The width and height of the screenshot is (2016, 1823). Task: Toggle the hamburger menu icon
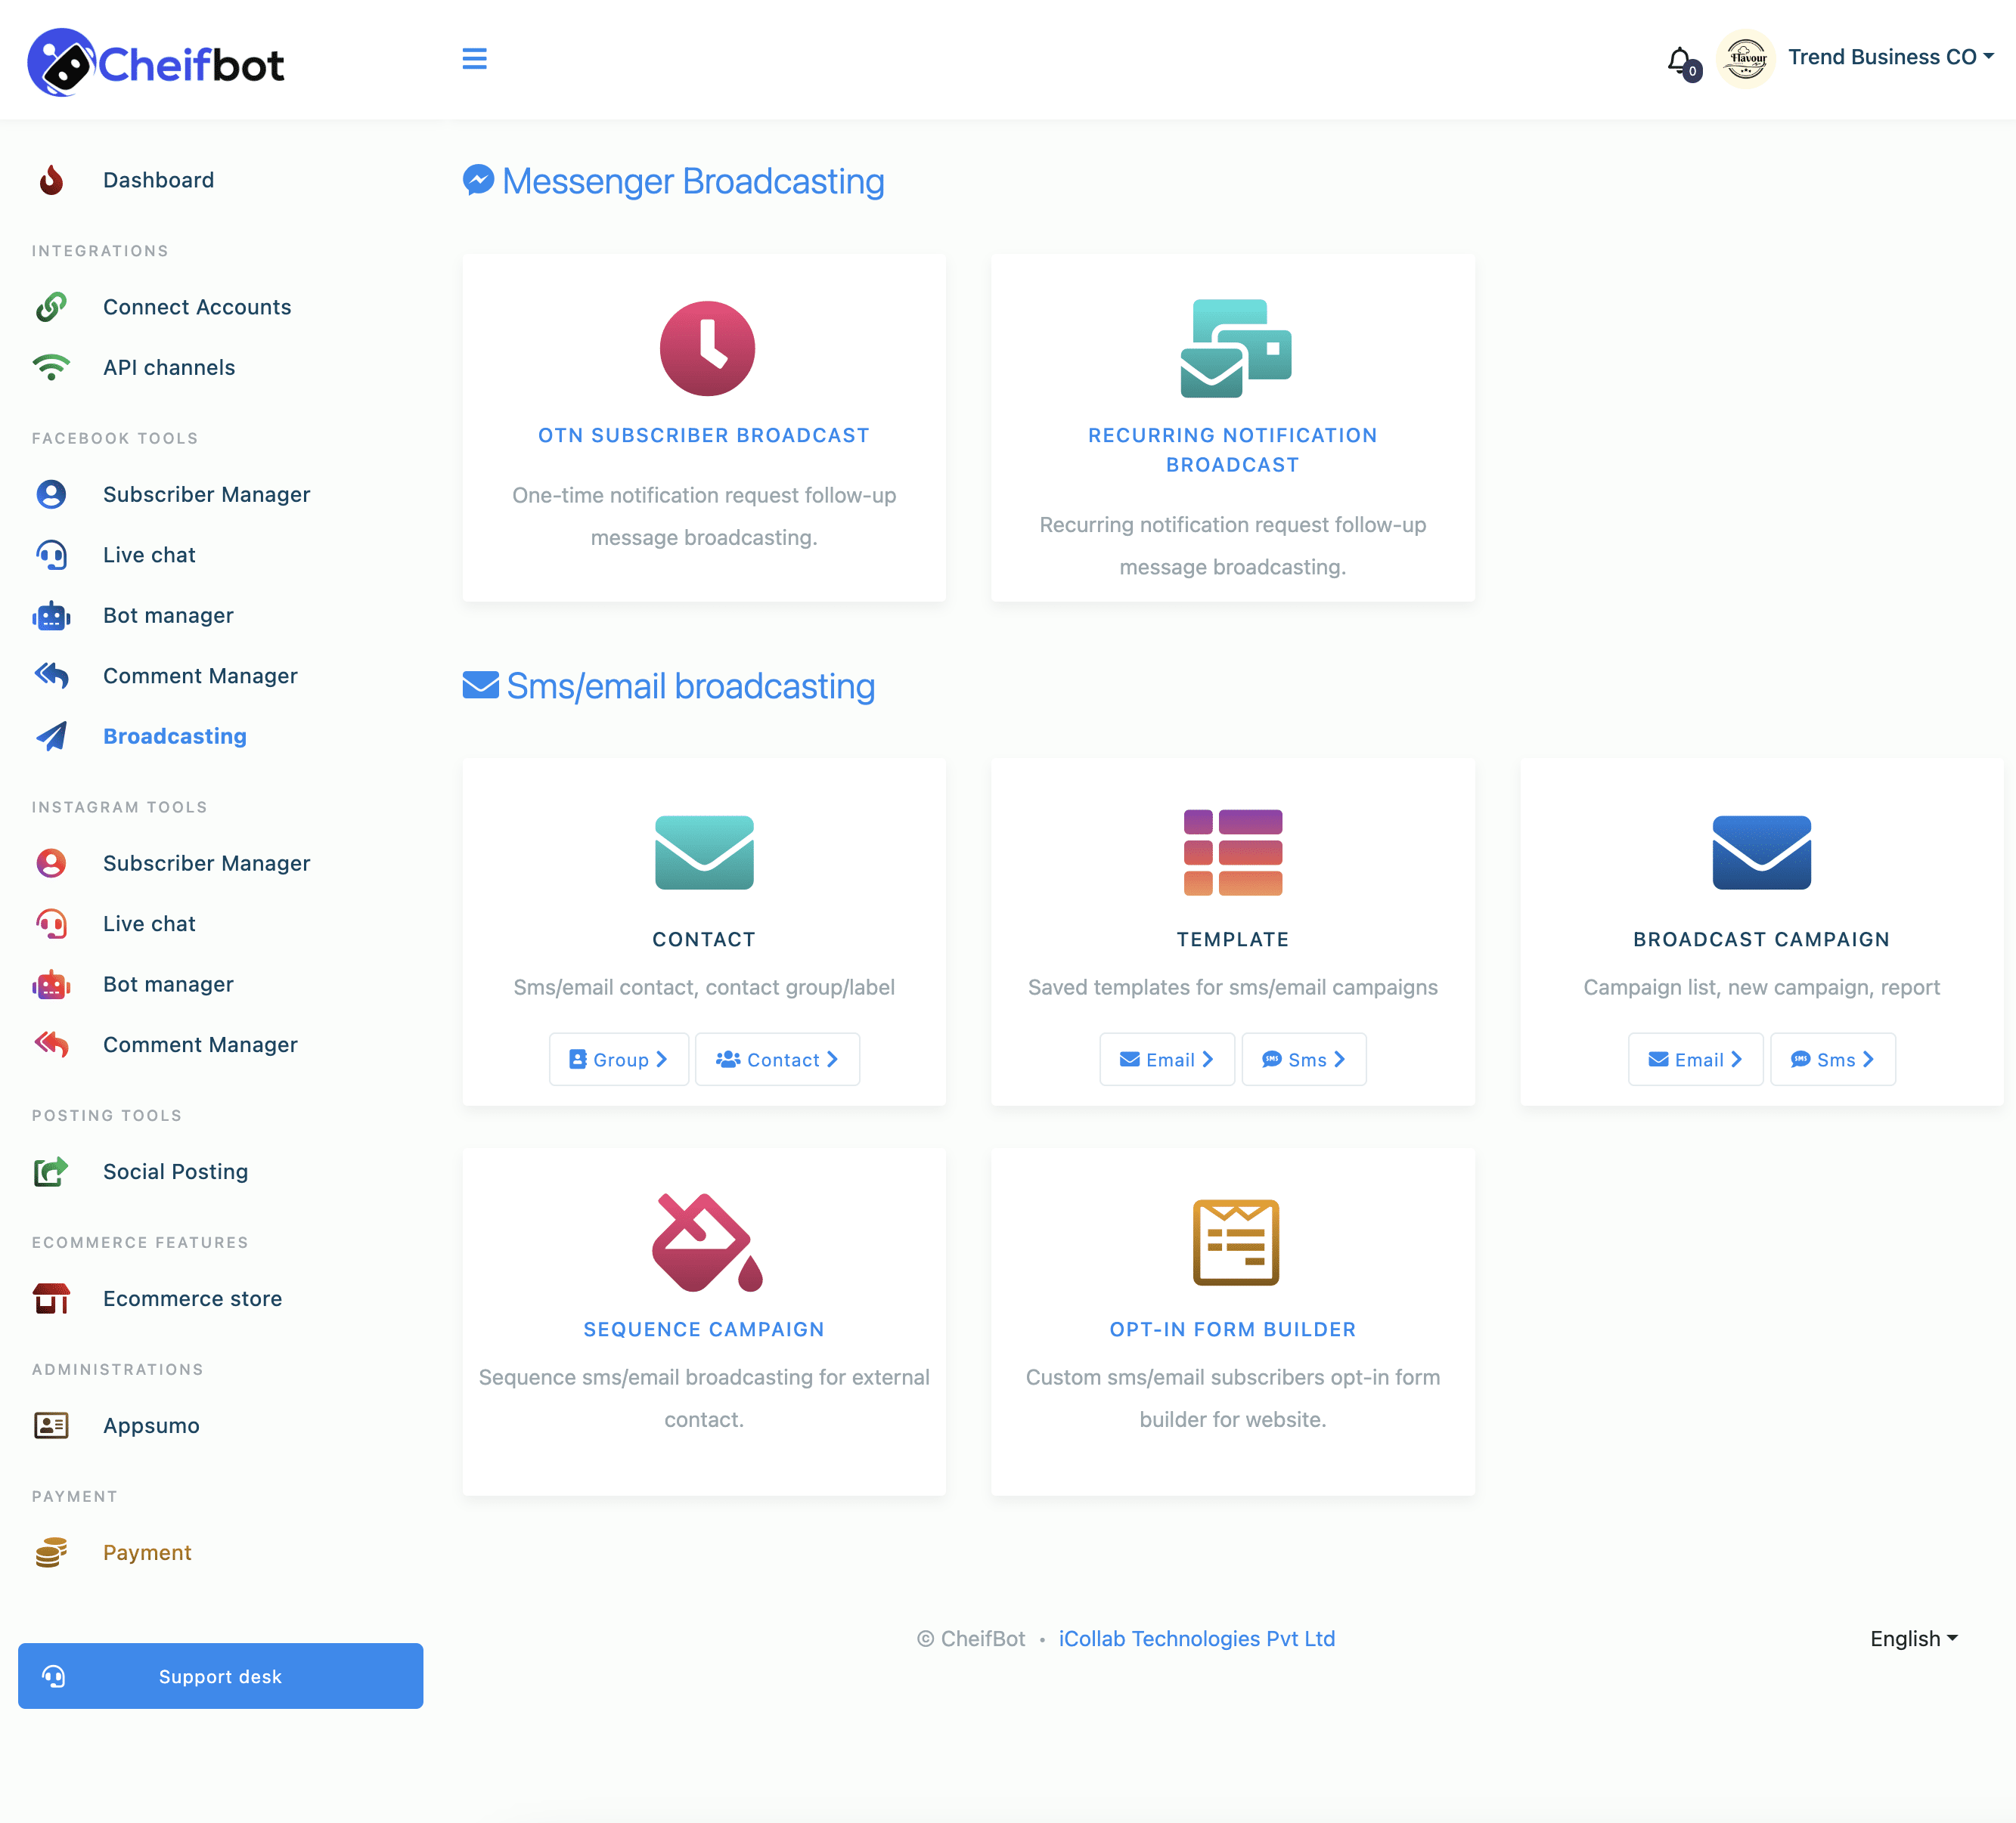pos(474,60)
